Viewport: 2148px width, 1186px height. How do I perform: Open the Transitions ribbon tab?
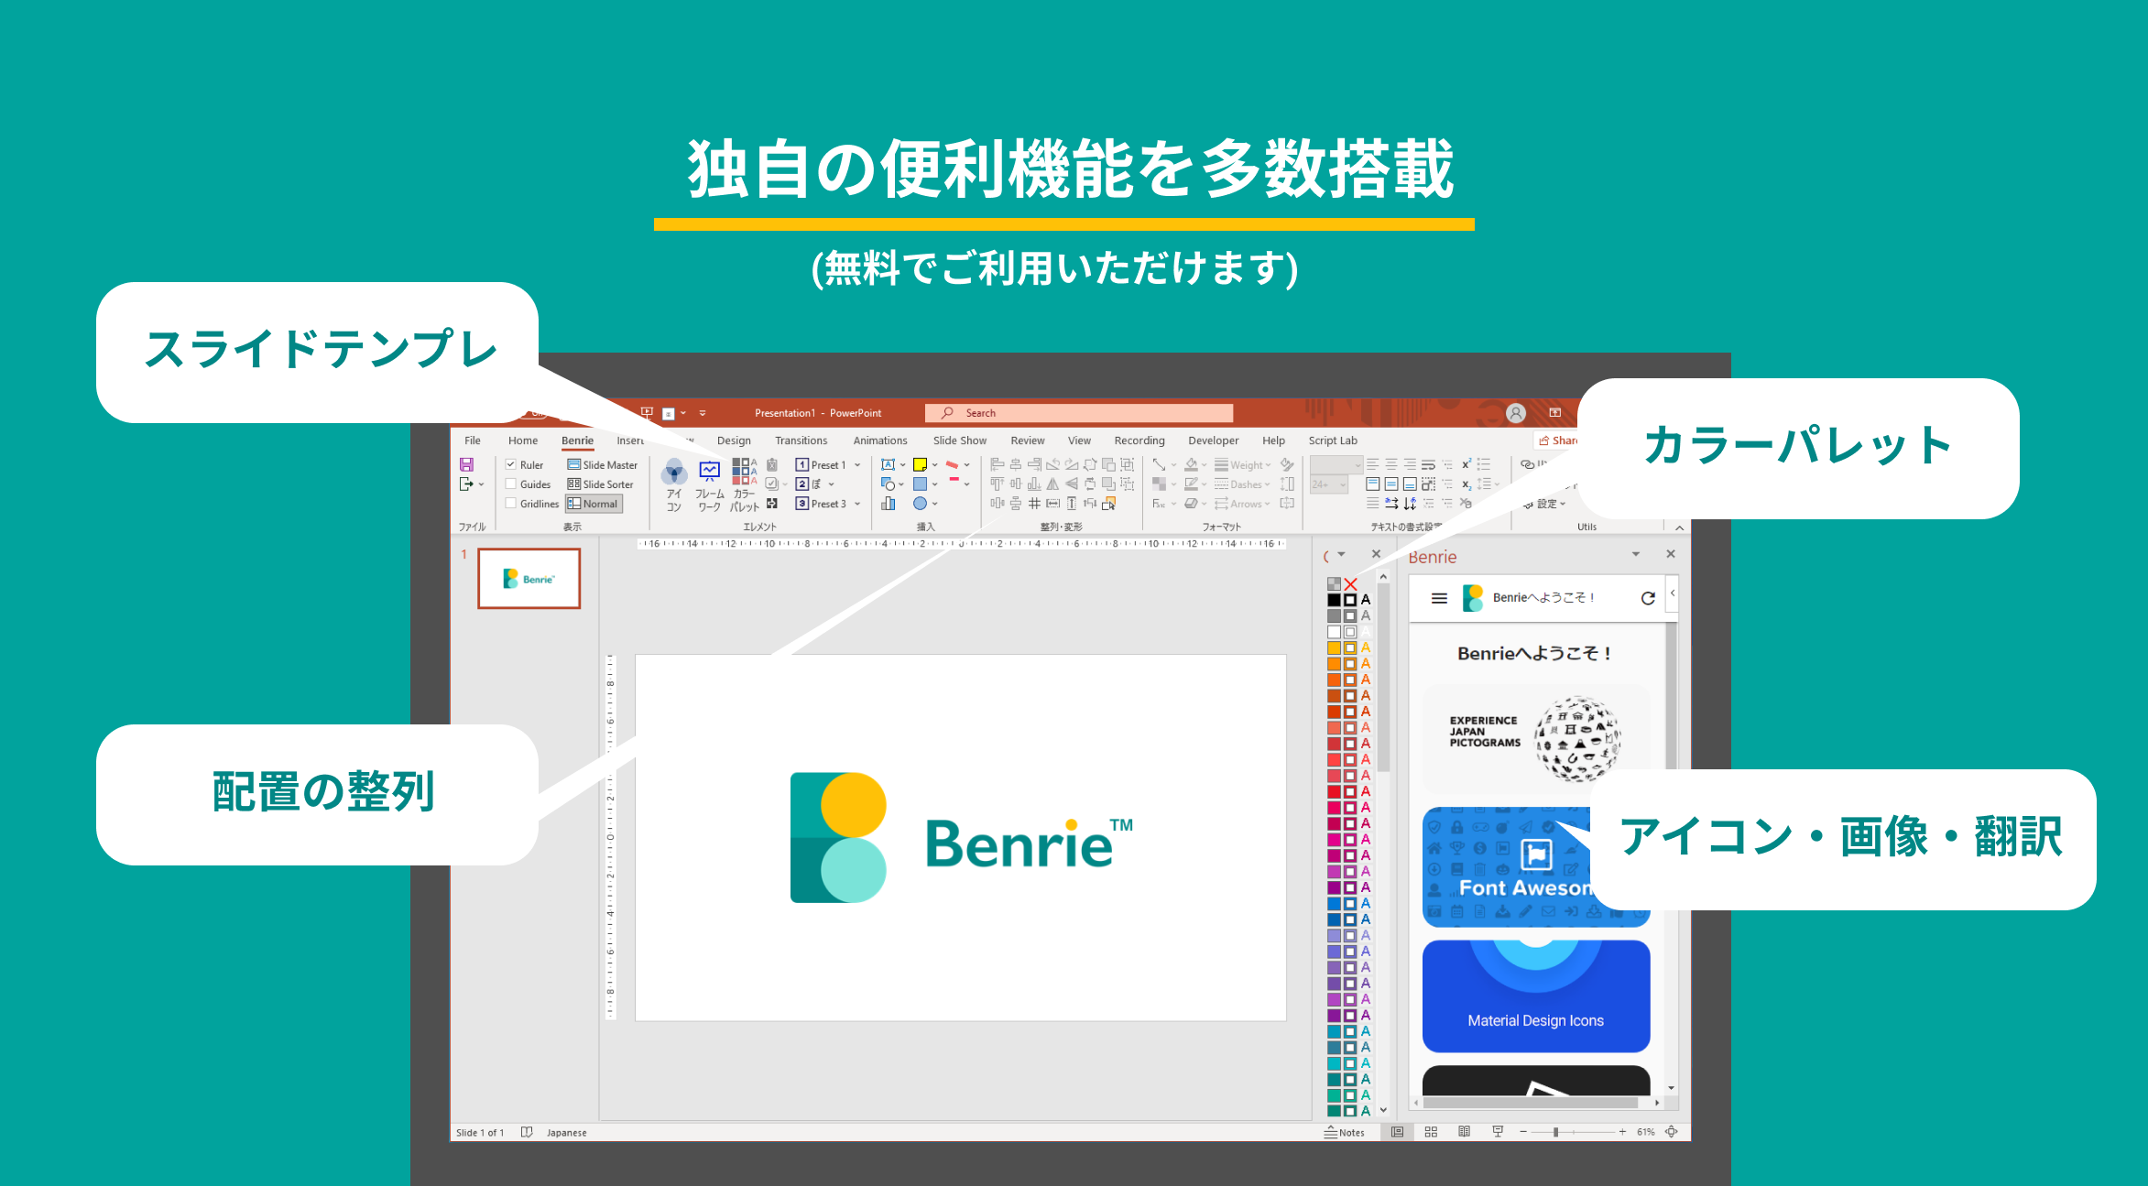pos(801,441)
